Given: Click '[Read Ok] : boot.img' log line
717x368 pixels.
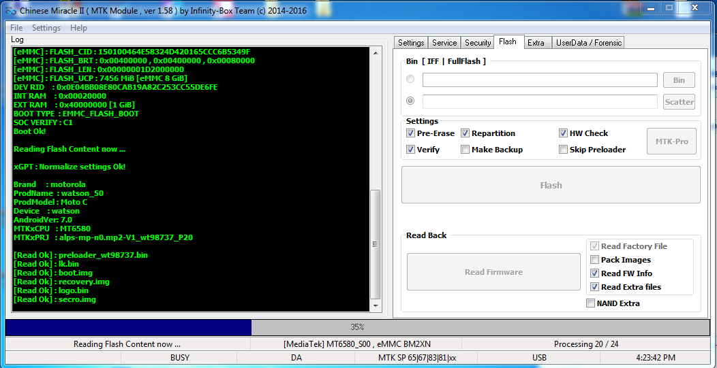Looking at the screenshot, I should 53,273.
